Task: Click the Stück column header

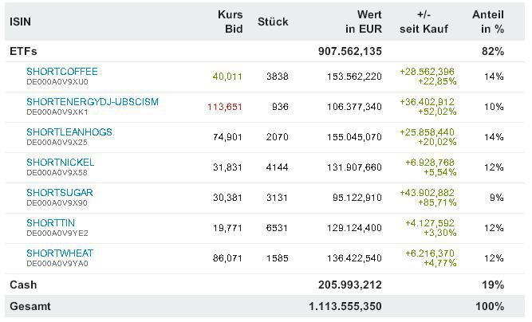Action: [273, 22]
